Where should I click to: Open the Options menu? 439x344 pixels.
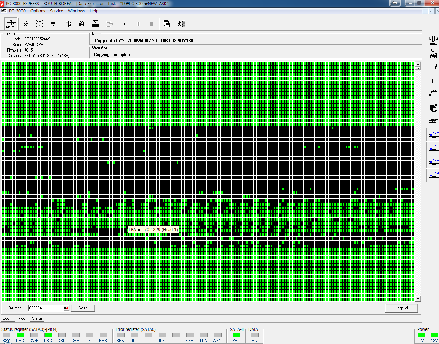(x=38, y=11)
